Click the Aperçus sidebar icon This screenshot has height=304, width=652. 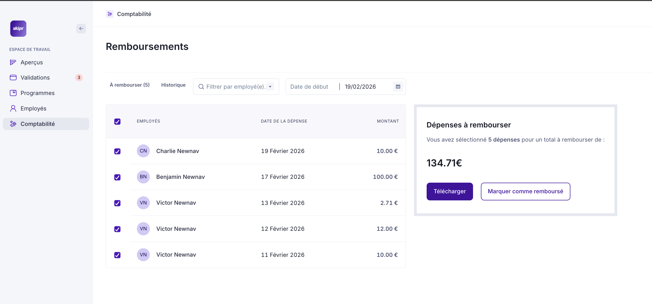[13, 62]
